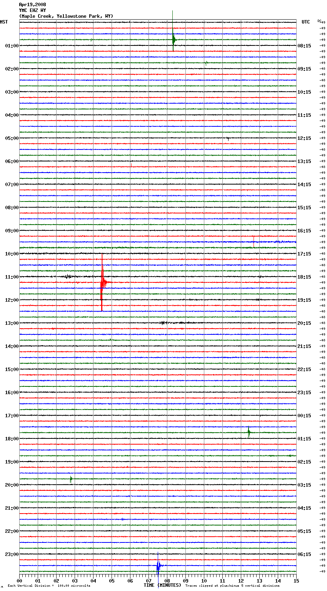Click the "(Maple Creek, Yellowstone Park, WY)" location text
The height and width of the screenshot is (591, 327).
[66, 16]
